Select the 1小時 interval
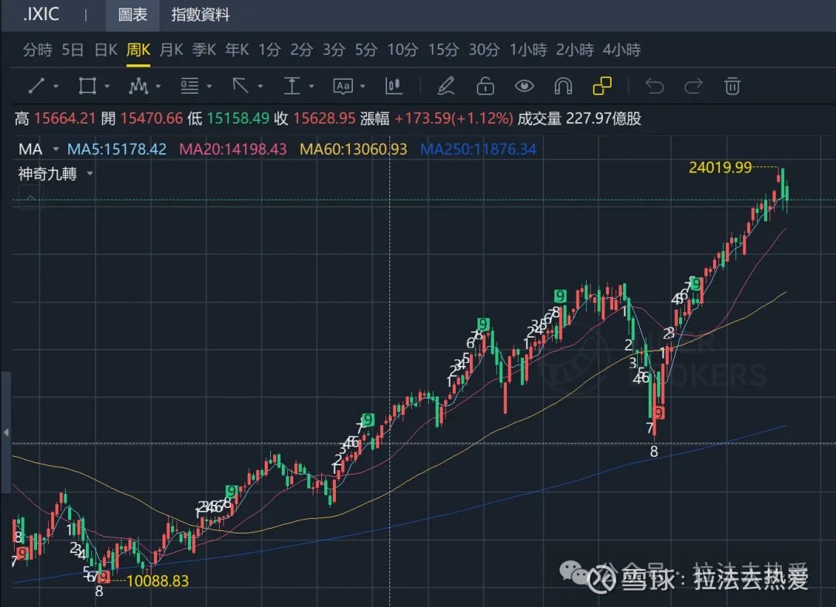 tap(528, 50)
